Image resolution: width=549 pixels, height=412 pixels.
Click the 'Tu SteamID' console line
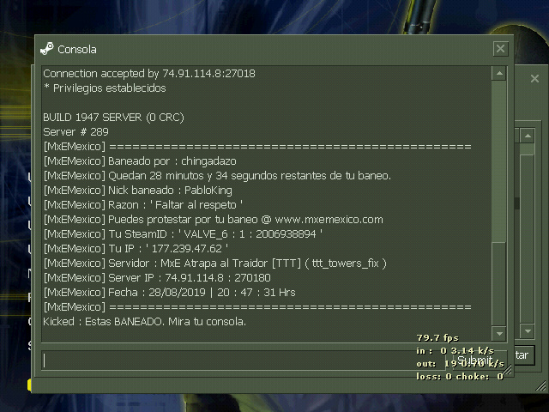tap(183, 234)
